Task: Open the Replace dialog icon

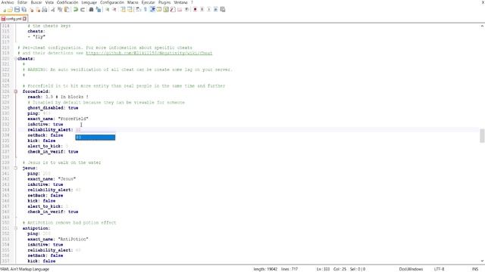Action: 99,10
